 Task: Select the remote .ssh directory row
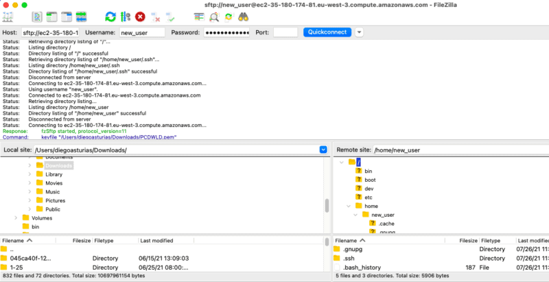point(441,259)
